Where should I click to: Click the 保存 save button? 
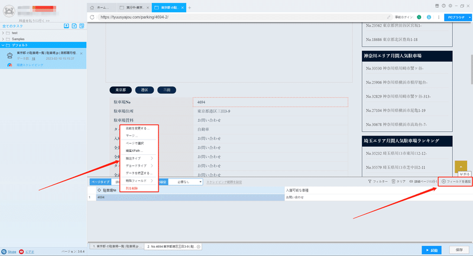point(459,250)
